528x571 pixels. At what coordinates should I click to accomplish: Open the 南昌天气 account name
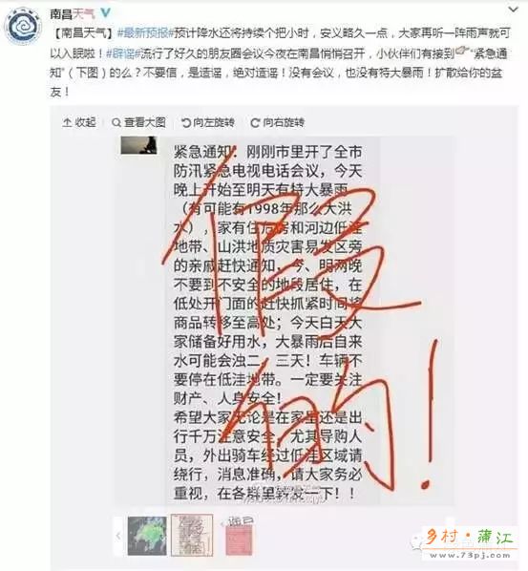72,13
